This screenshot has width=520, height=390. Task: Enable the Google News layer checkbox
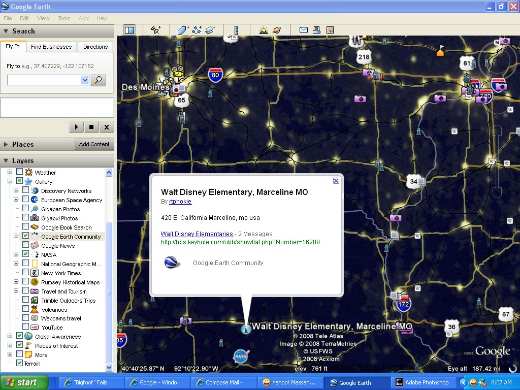click(25, 245)
